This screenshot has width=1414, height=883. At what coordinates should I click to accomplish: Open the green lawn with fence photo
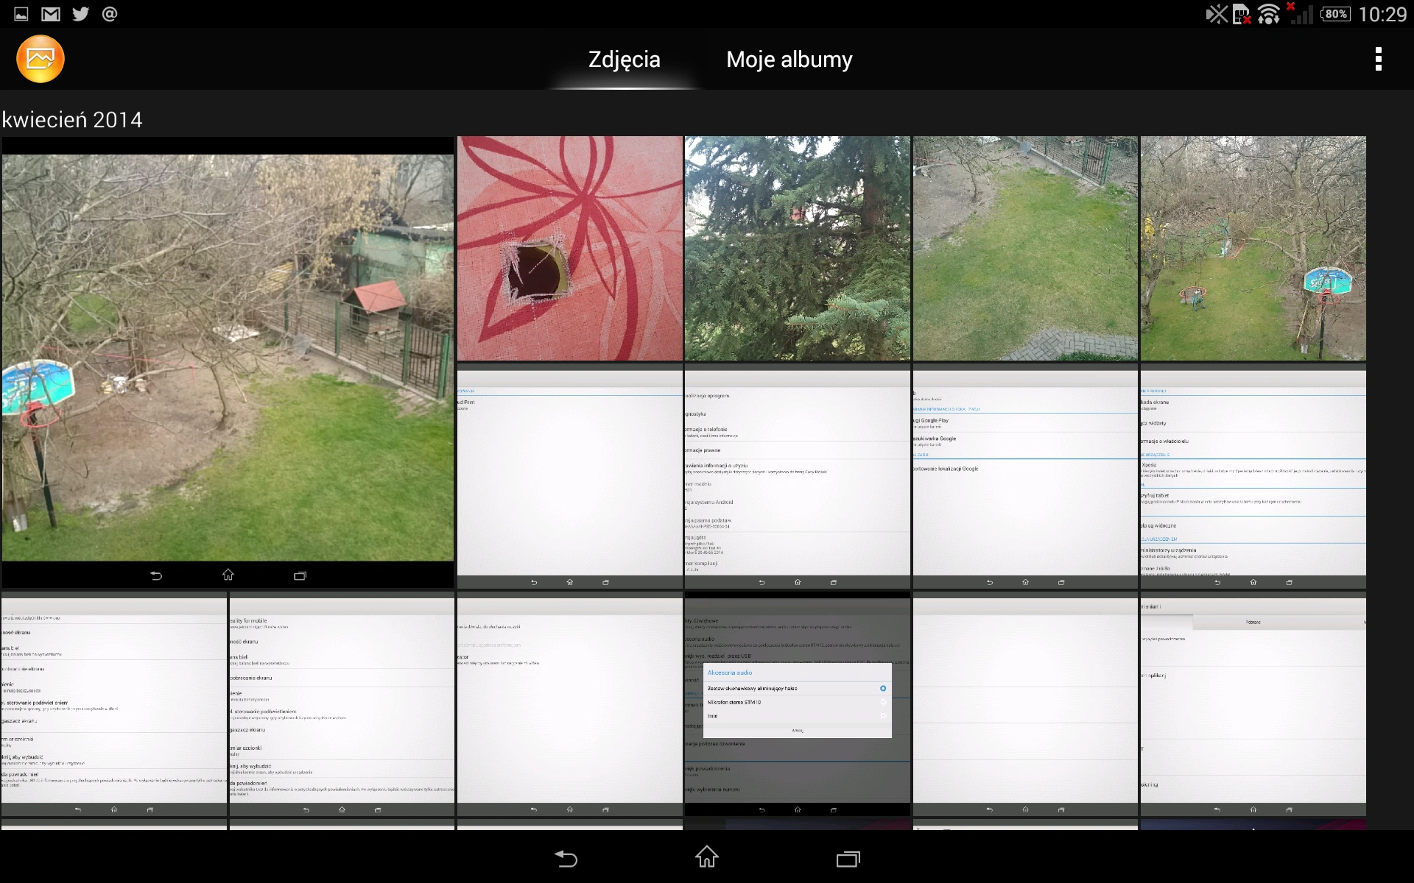(1025, 249)
